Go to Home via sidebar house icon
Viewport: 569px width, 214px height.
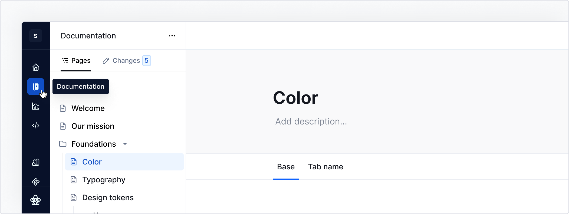tap(36, 67)
